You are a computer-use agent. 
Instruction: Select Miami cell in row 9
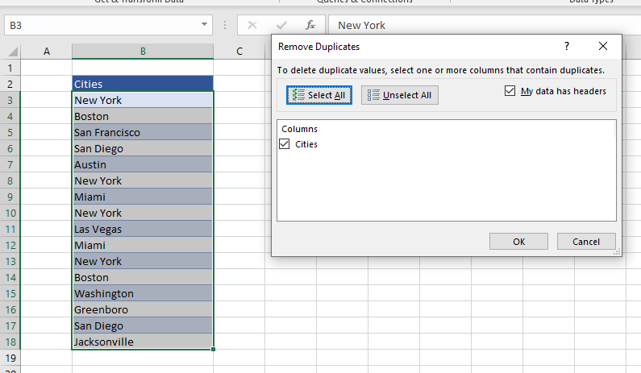(x=143, y=197)
